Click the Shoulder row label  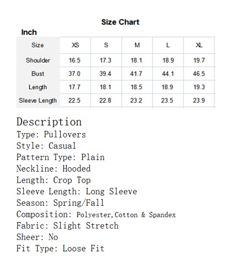(x=38, y=61)
